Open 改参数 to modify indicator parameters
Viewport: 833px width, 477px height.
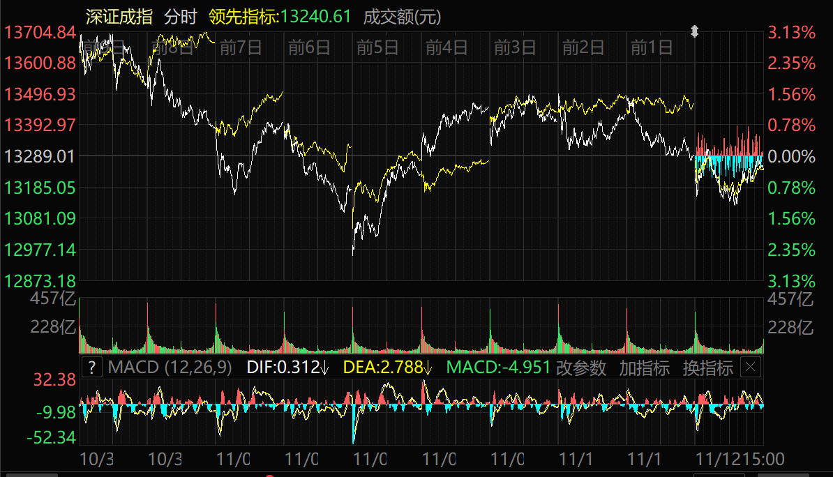[581, 368]
